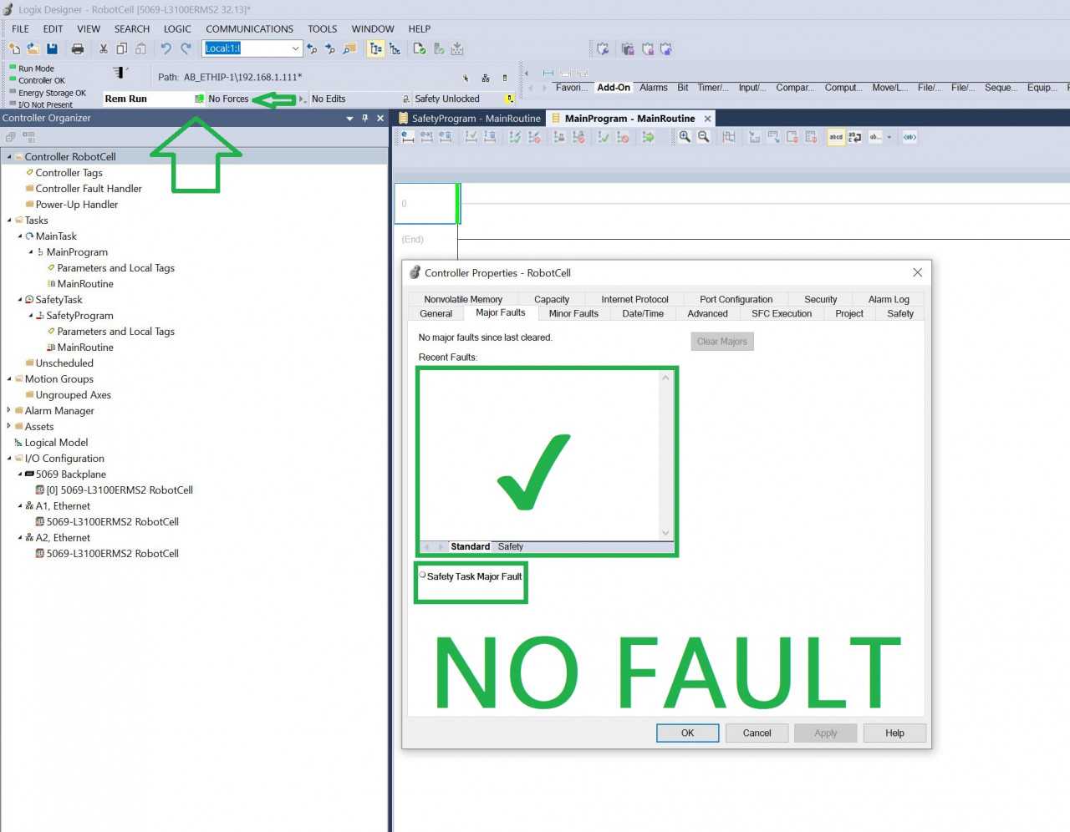The height and width of the screenshot is (832, 1070).
Task: Open the TOOLS menu
Action: [x=322, y=28]
